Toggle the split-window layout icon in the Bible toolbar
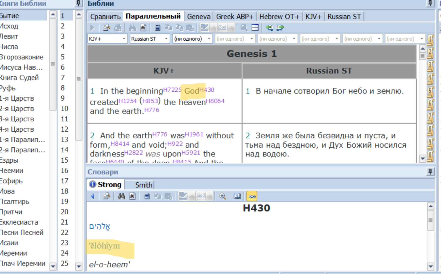 (x=255, y=28)
